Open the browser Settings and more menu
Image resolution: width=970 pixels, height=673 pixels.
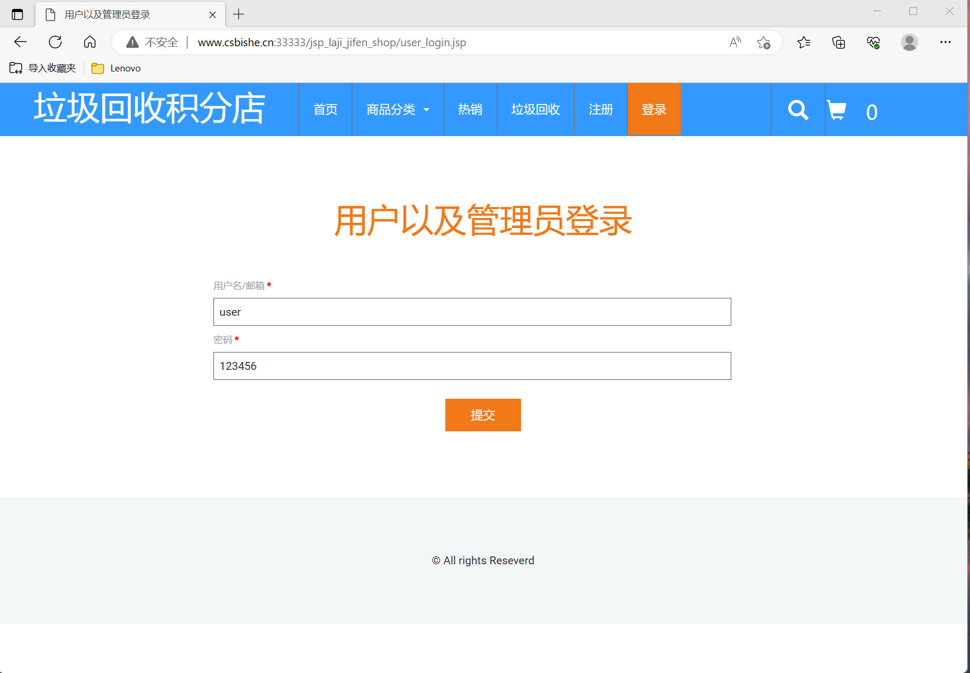[945, 42]
